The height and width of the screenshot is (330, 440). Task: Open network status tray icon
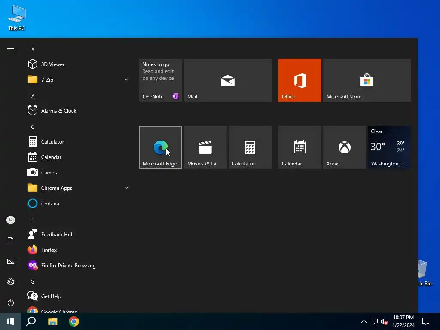point(374,321)
